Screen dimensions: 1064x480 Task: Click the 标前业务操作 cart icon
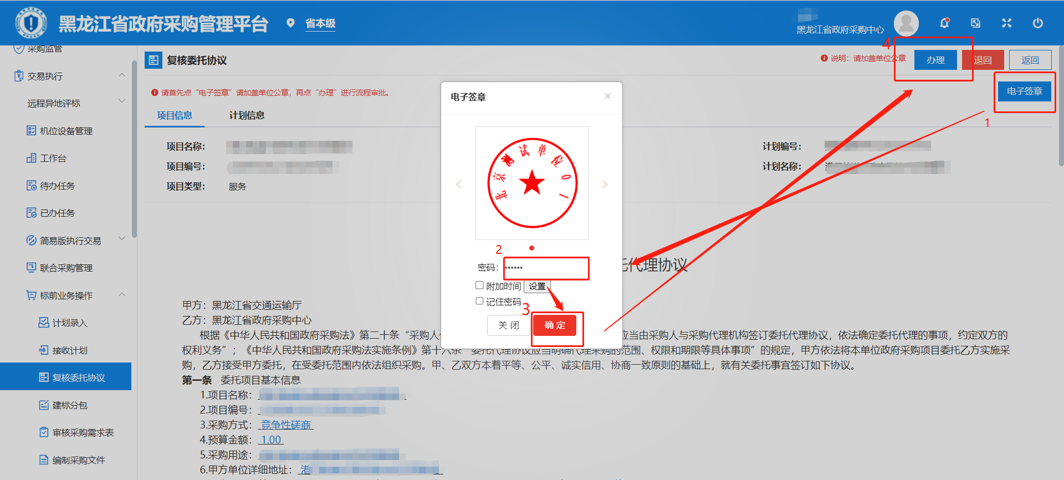click(32, 295)
